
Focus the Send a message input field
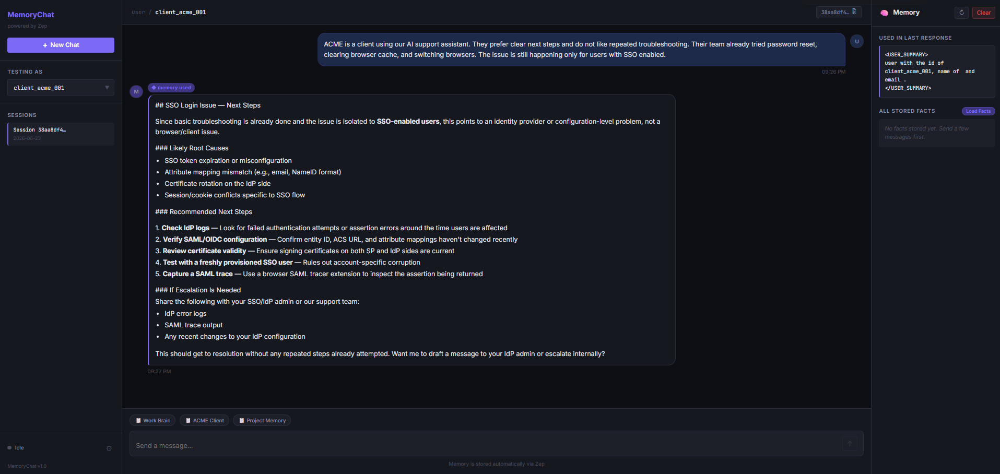tap(486, 445)
